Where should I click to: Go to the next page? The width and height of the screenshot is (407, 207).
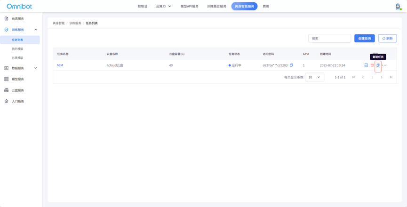(382, 77)
